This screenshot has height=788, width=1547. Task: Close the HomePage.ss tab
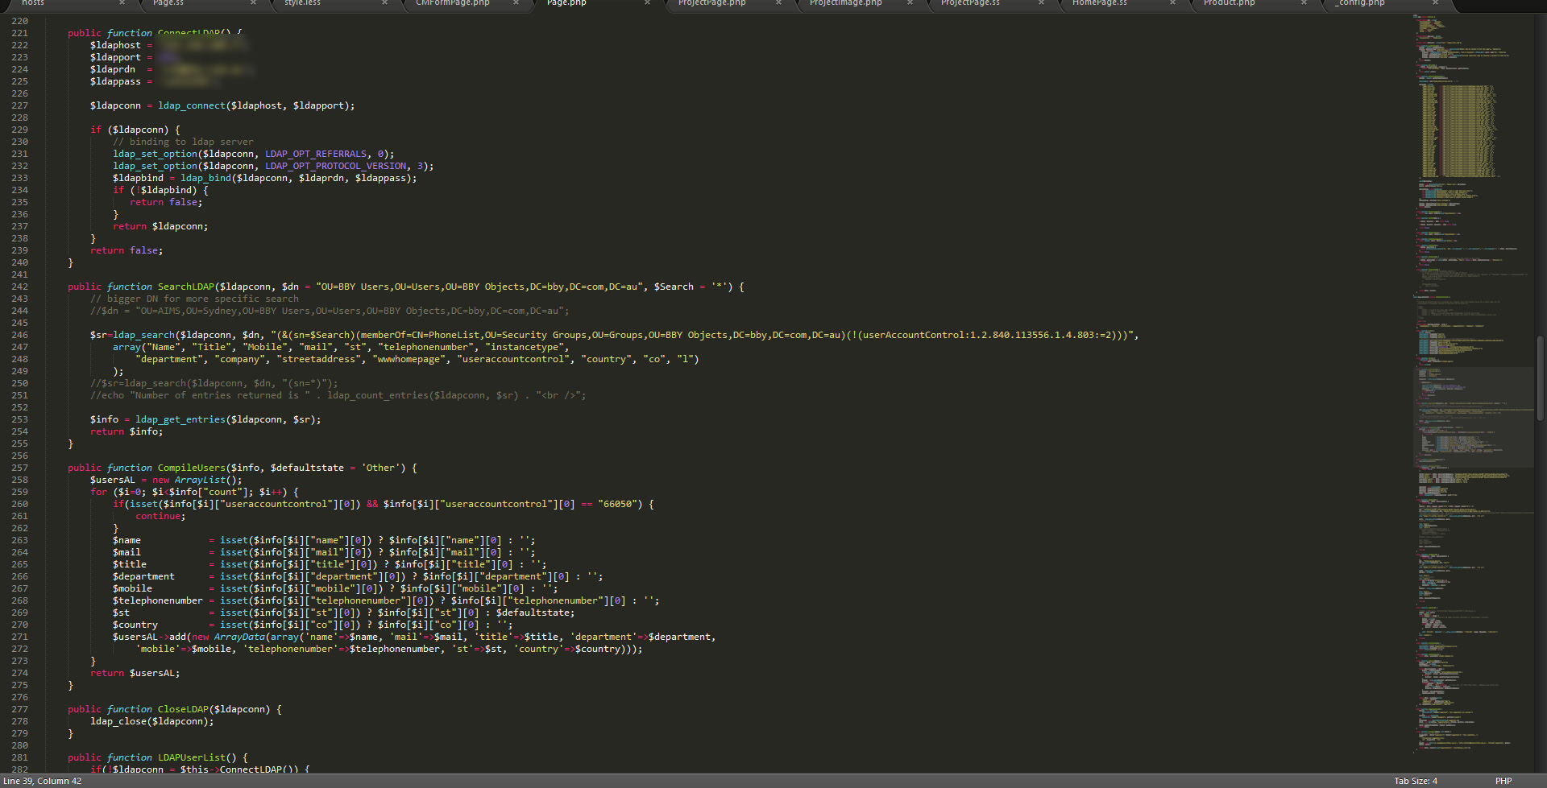[1172, 3]
